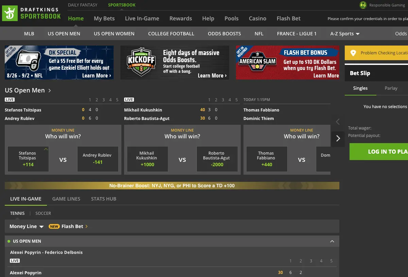Image resolution: width=408 pixels, height=277 pixels.
Task: Bet on Thomas Fabbiano +440
Action: coord(267,159)
